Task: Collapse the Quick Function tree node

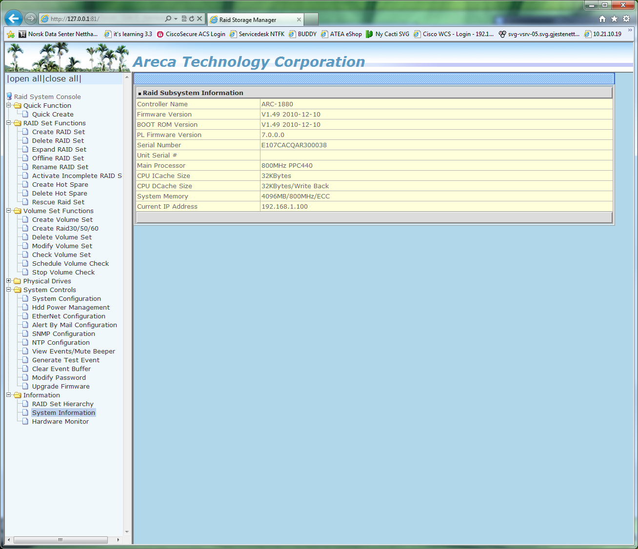Action: [x=8, y=105]
